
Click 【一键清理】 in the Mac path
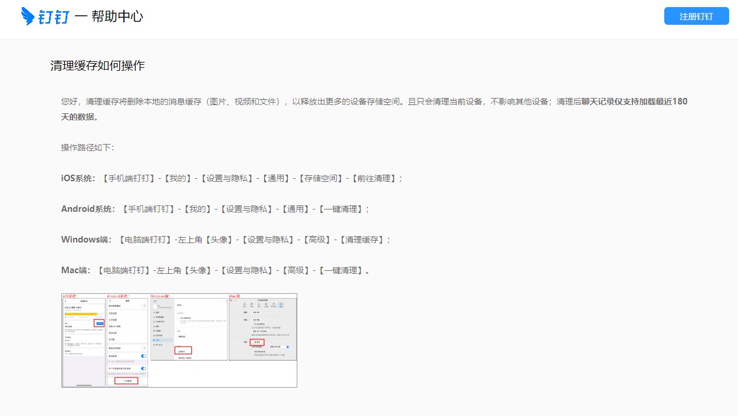pos(340,270)
